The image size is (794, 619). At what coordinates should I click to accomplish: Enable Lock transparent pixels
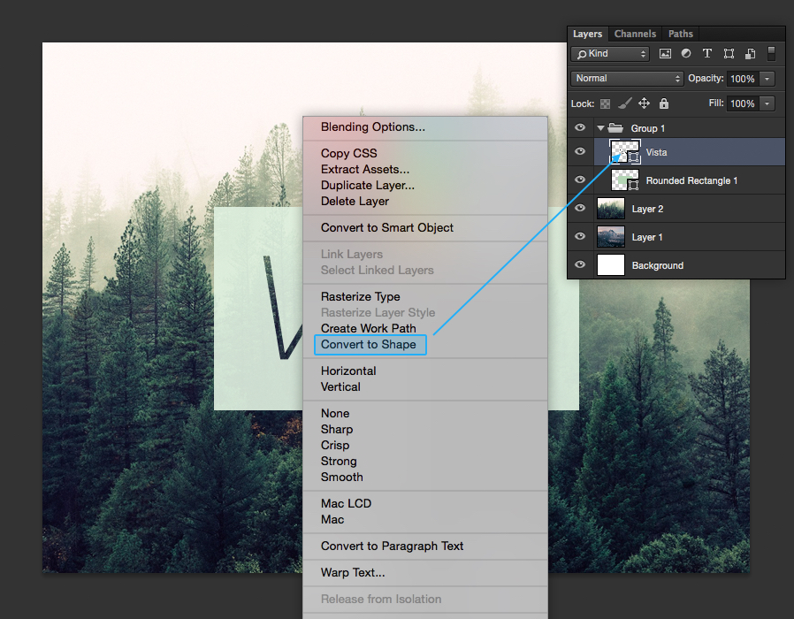coord(606,103)
